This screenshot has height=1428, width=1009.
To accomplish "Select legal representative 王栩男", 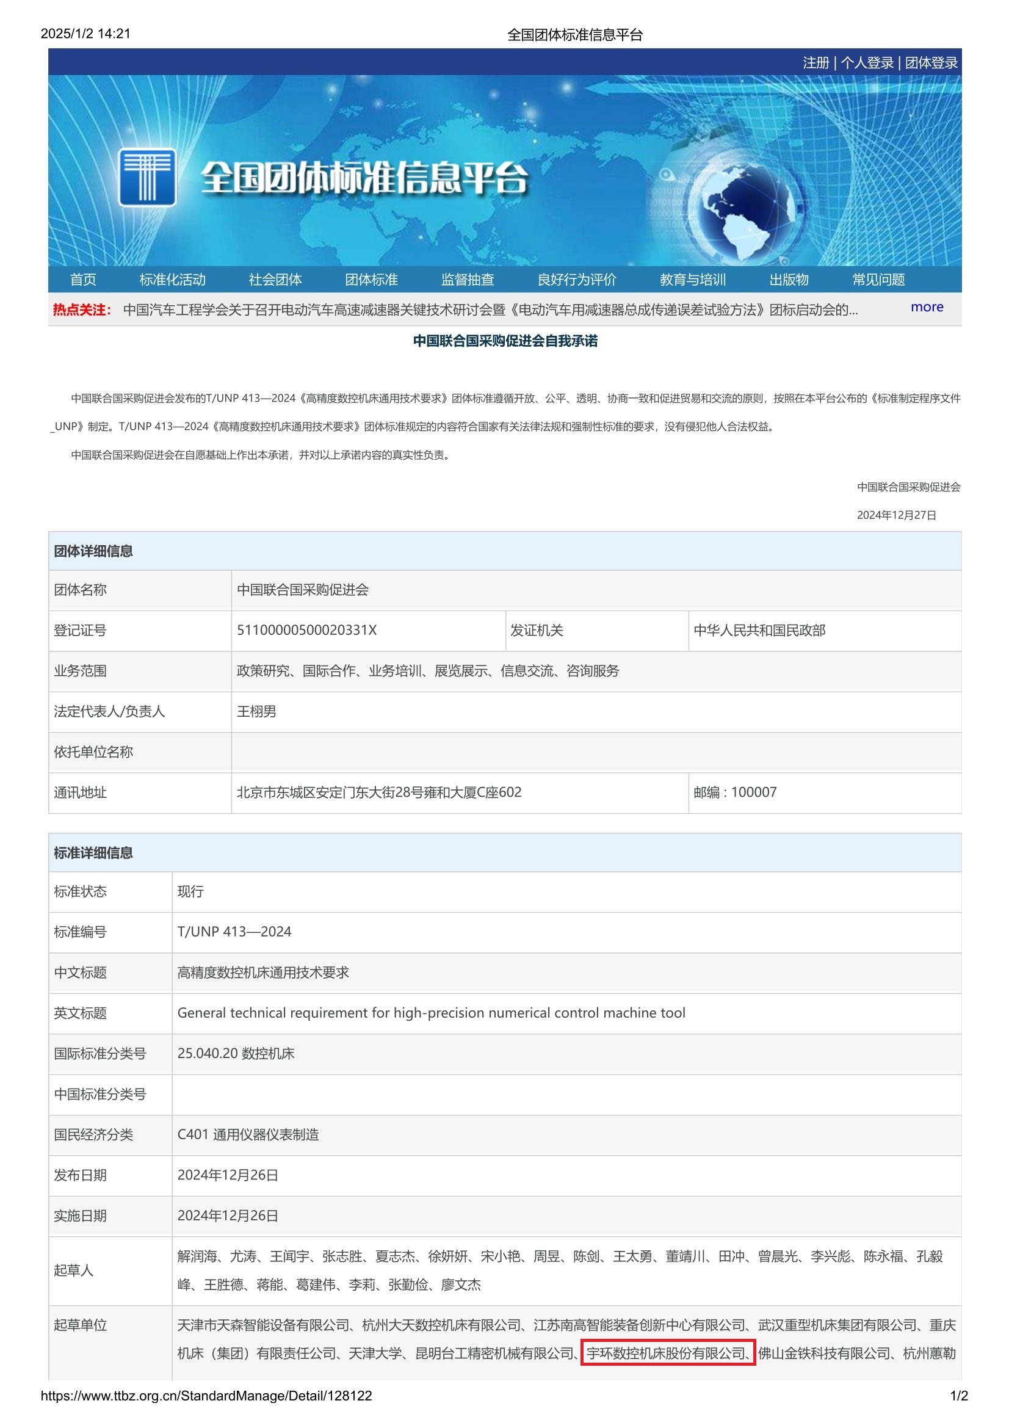I will click(257, 711).
